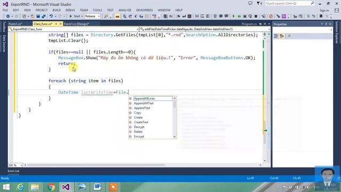This screenshot has height=192, width=341.
Task: Open the Undo history dropdown arrow
Action: [55, 17]
